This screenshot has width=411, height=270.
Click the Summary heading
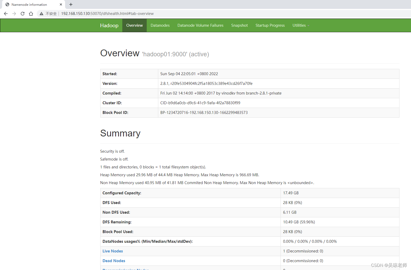point(120,133)
